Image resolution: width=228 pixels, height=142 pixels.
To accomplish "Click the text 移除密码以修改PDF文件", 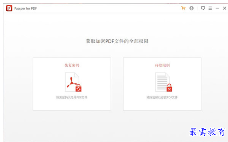I will pyautogui.click(x=162, y=97).
